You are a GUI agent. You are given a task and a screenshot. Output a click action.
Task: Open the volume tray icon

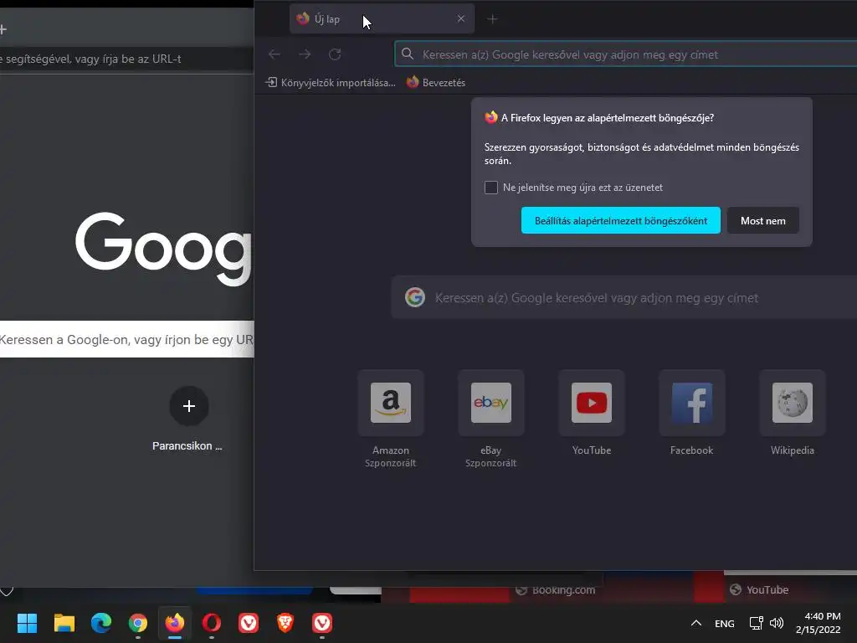(x=777, y=623)
